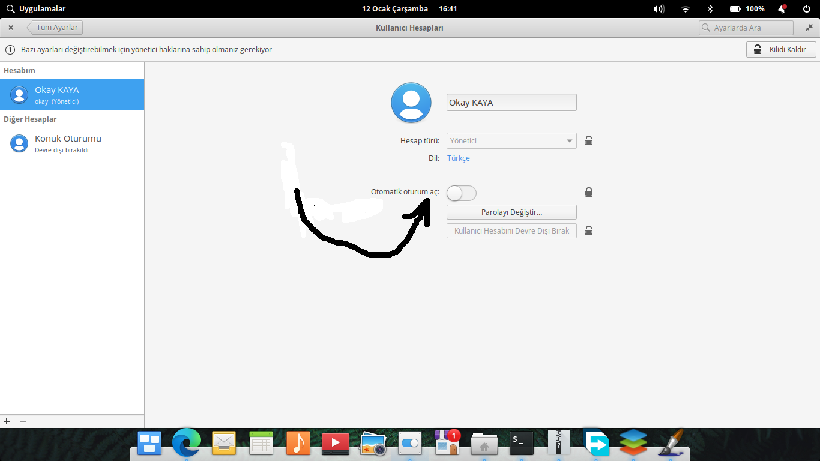
Task: Open the stacked layers app in the dock
Action: click(x=633, y=444)
